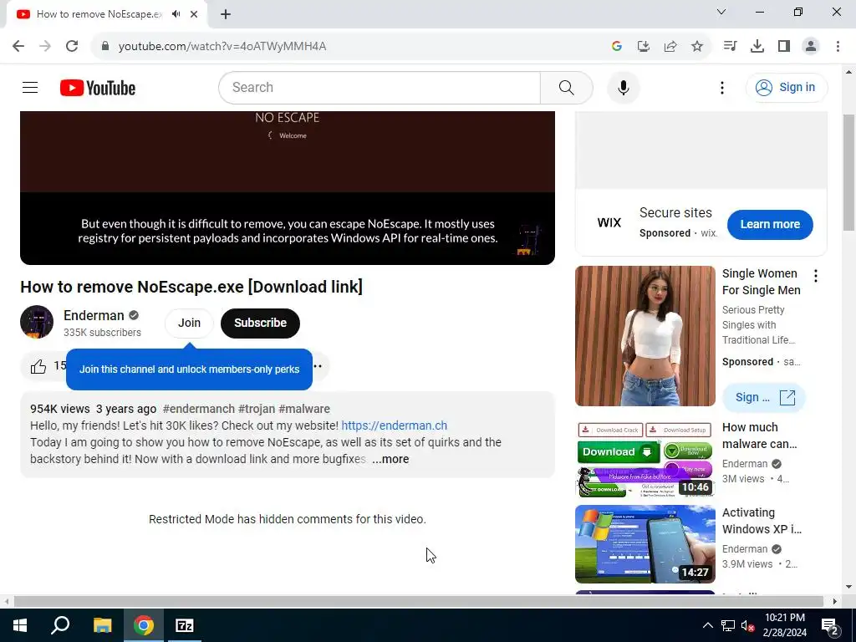The height and width of the screenshot is (642, 856).
Task: Toggle Chrome side panel
Action: click(x=784, y=47)
